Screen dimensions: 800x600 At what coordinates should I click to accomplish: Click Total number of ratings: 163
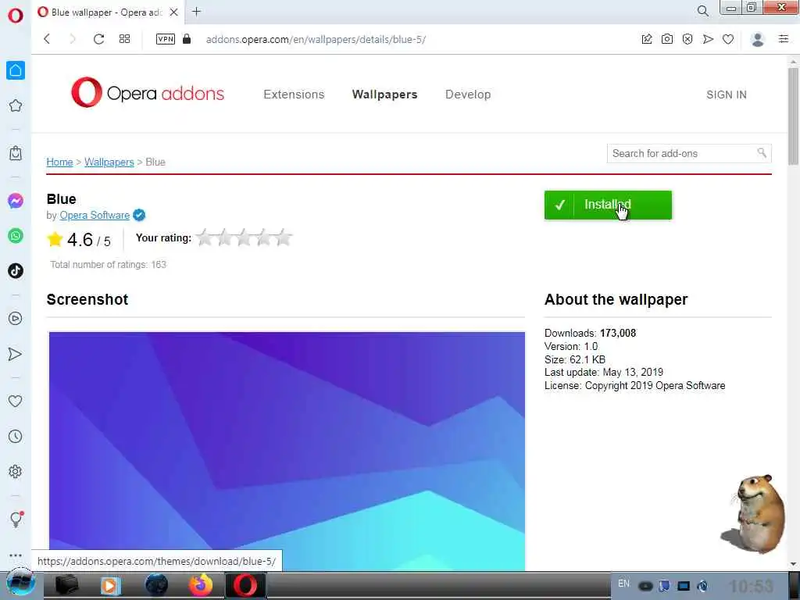point(108,264)
